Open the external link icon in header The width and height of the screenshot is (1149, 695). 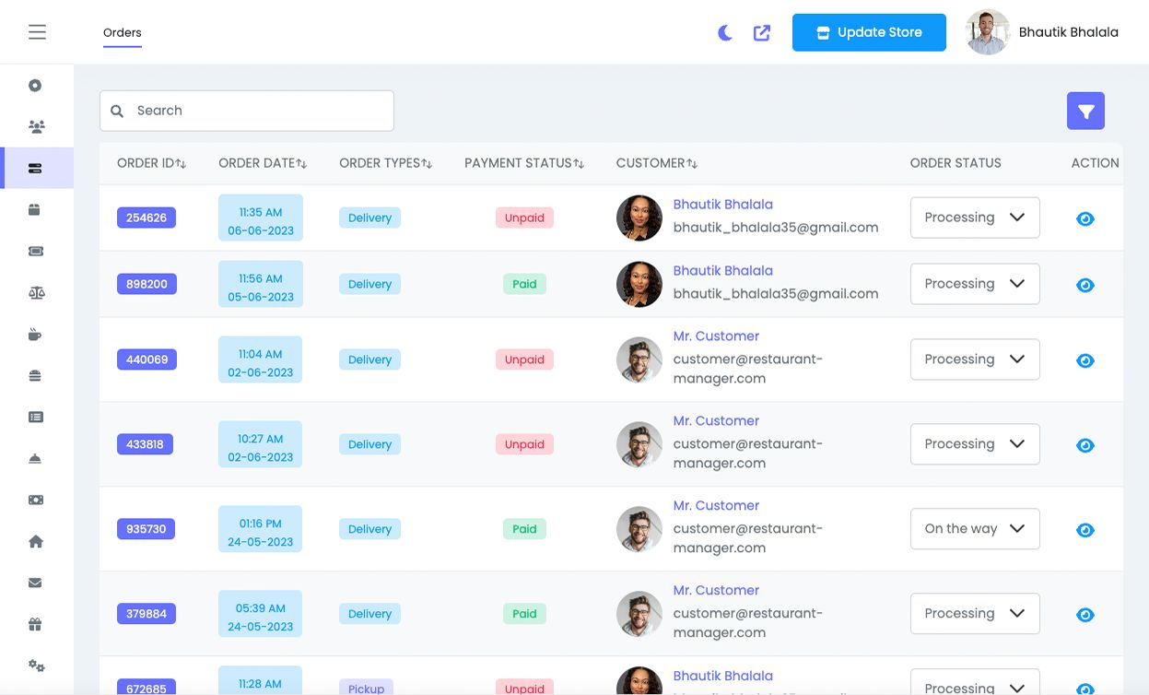tap(762, 33)
